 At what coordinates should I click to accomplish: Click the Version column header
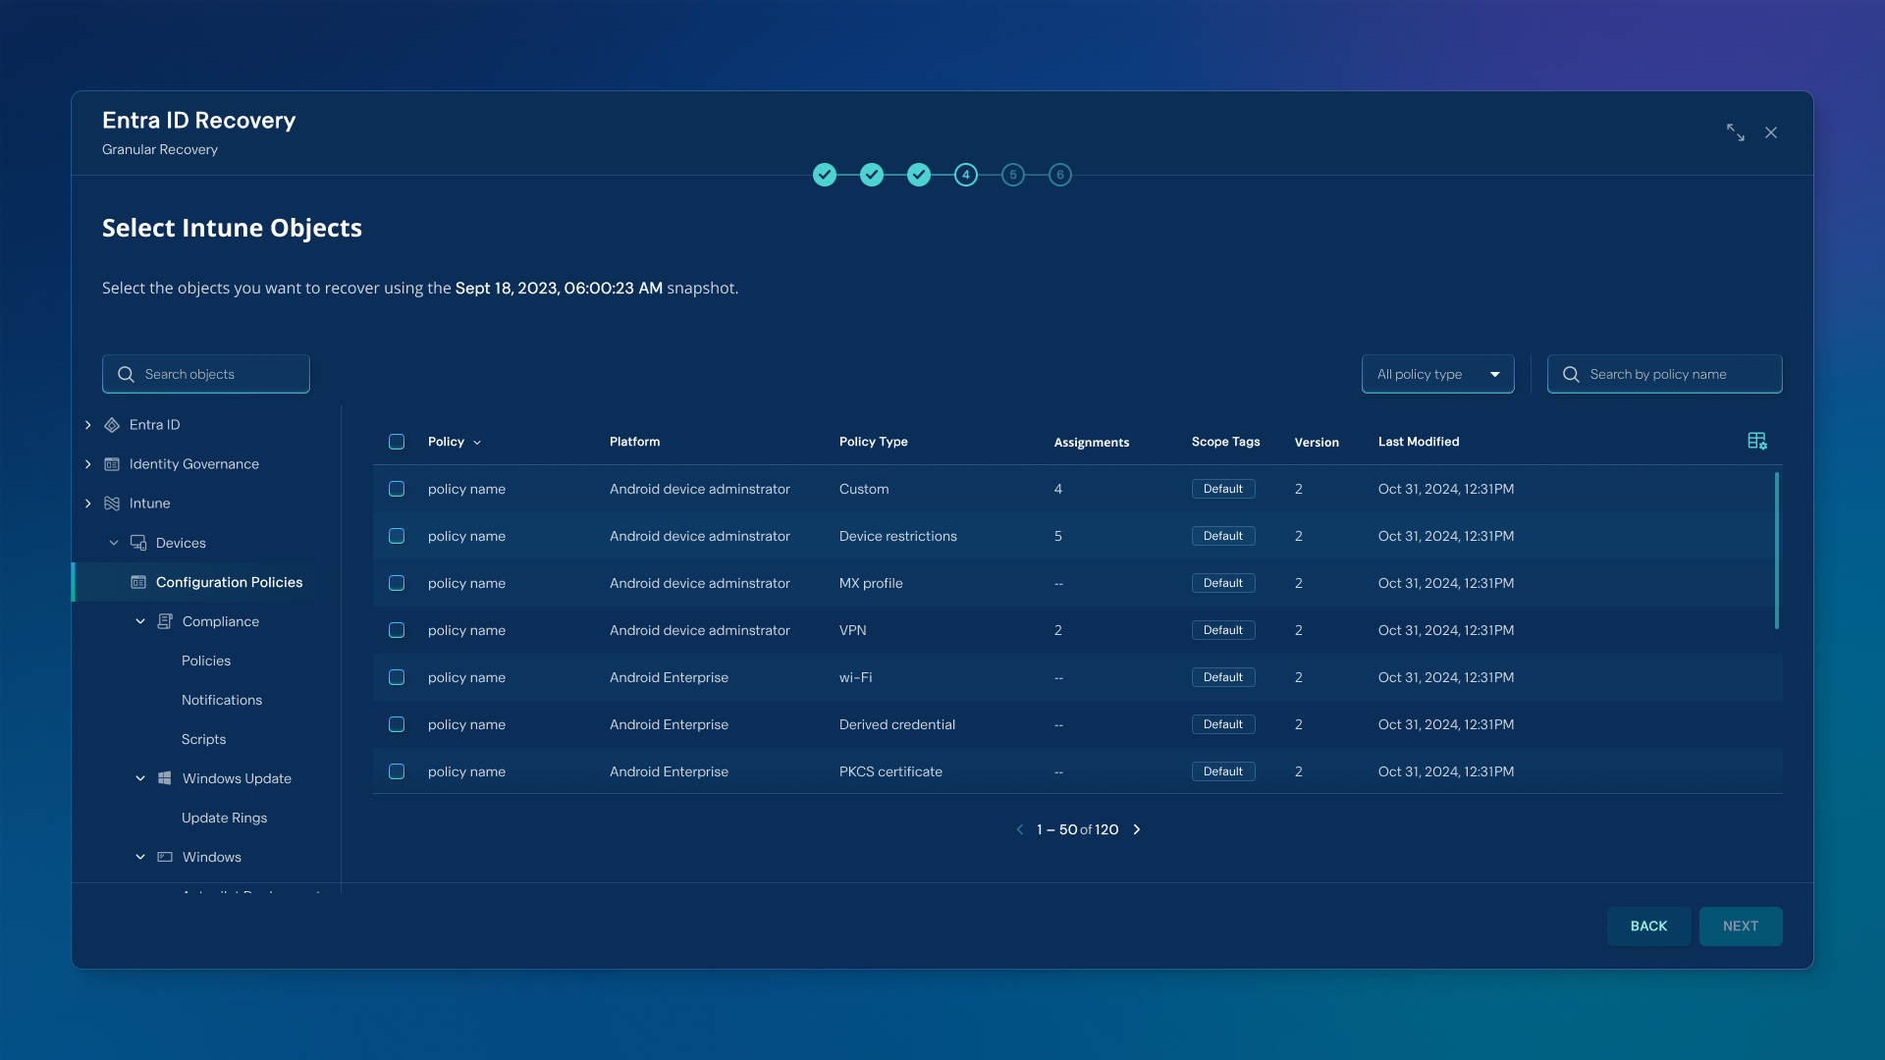coord(1317,443)
